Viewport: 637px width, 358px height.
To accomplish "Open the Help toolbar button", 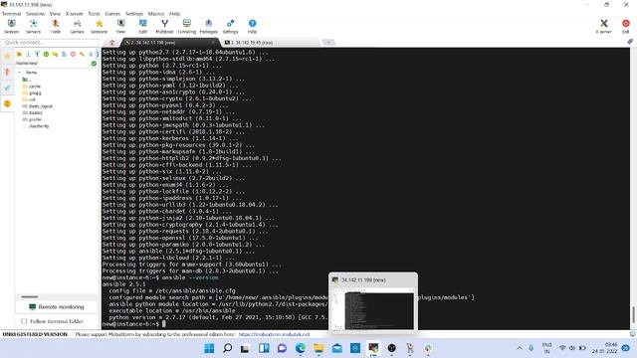I will pos(252,27).
